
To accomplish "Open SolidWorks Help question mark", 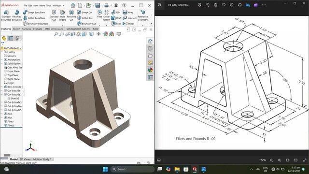I will pyautogui.click(x=124, y=5).
